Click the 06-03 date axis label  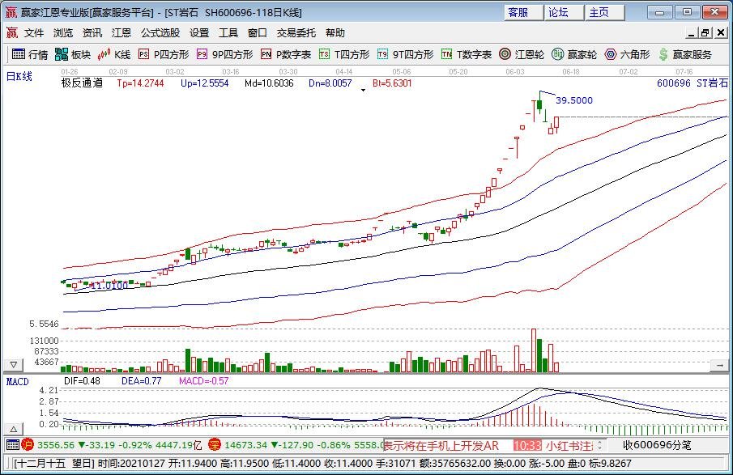coord(514,72)
